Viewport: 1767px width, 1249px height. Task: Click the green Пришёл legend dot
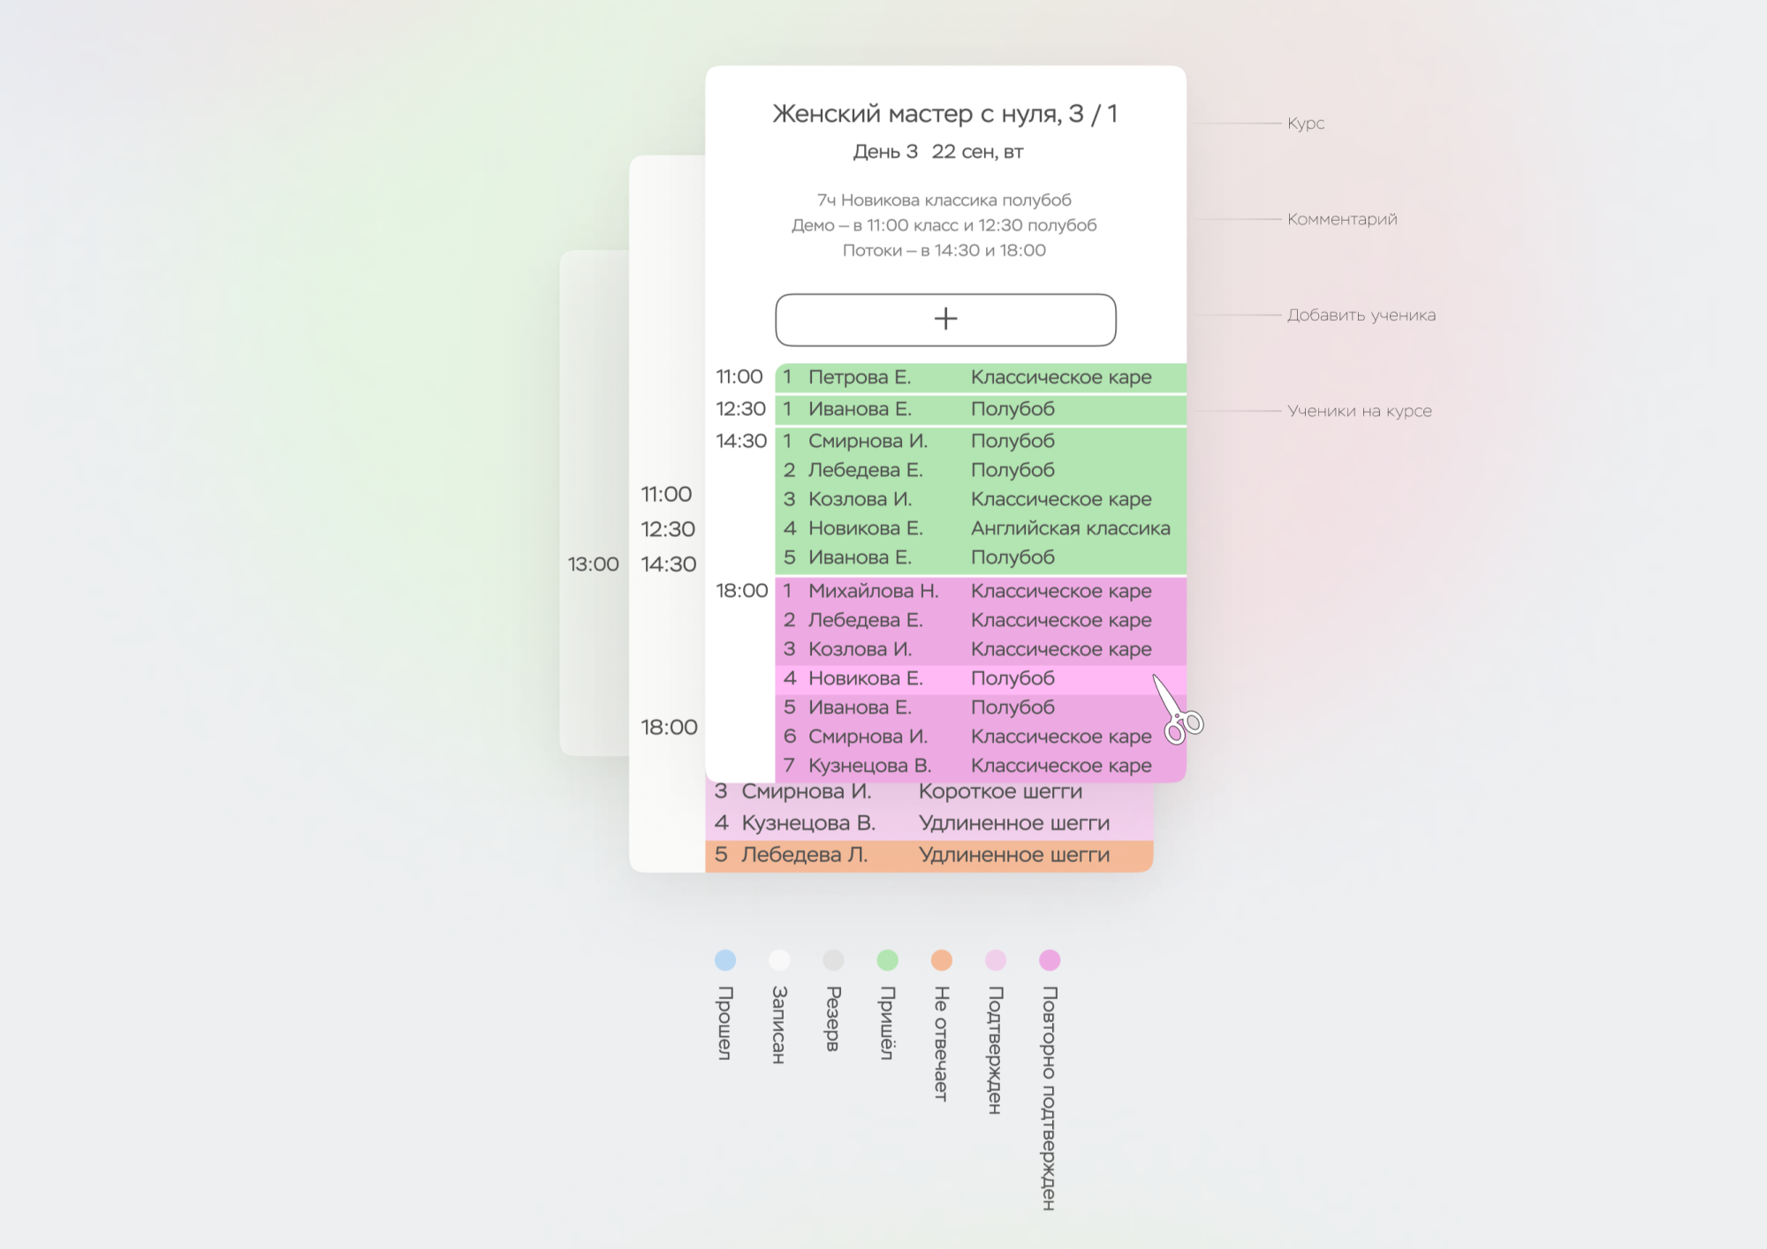pyautogui.click(x=887, y=960)
